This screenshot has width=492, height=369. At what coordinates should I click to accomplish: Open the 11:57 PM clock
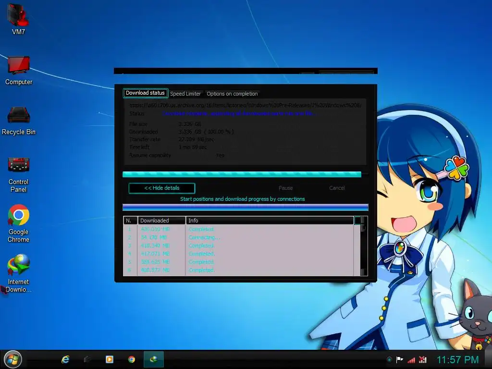[x=457, y=359]
